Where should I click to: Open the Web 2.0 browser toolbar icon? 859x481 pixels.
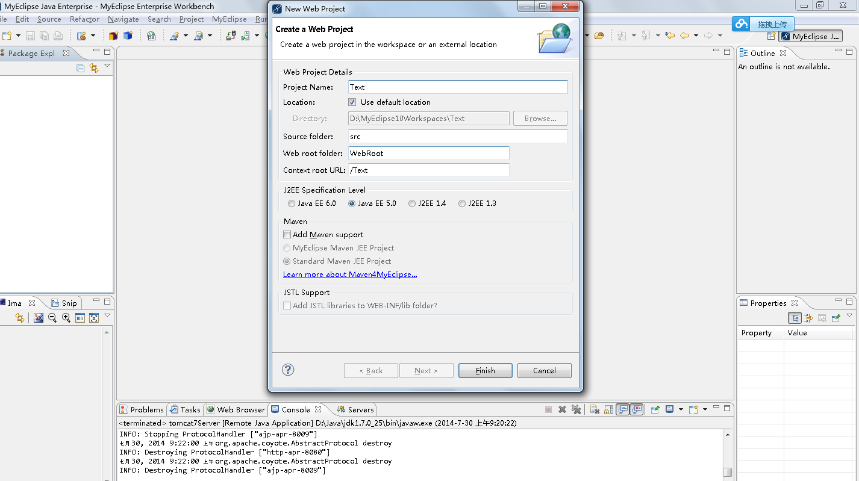(x=151, y=36)
